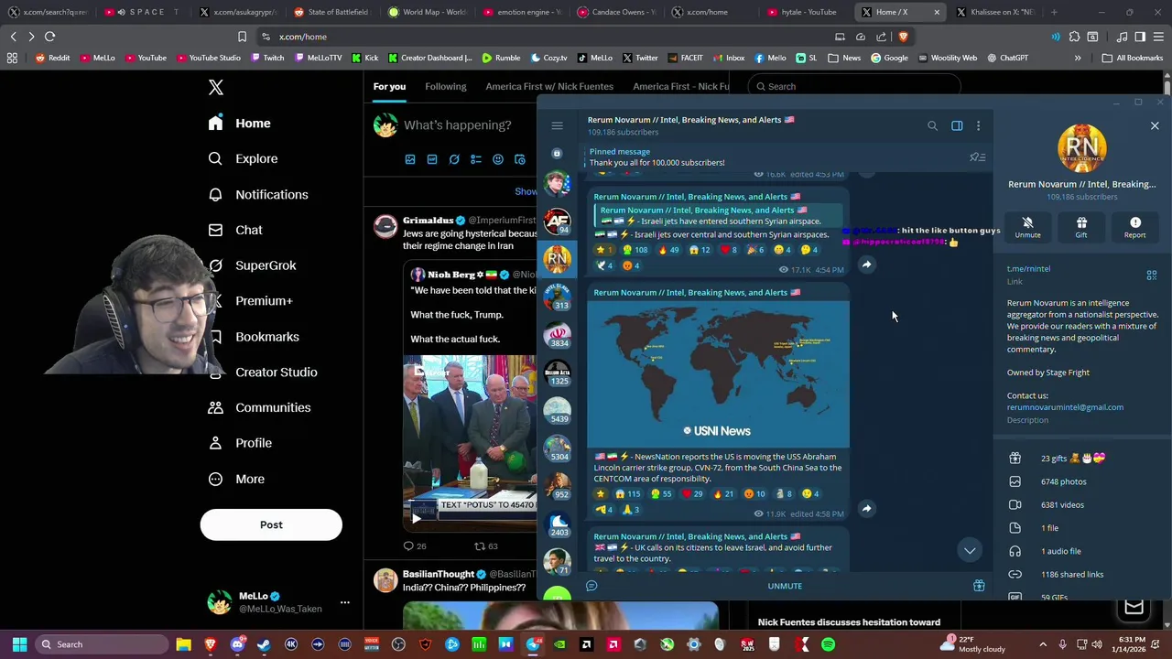Show hidden bookmarks overflow chevron
Image resolution: width=1172 pixels, height=659 pixels.
(x=1078, y=58)
